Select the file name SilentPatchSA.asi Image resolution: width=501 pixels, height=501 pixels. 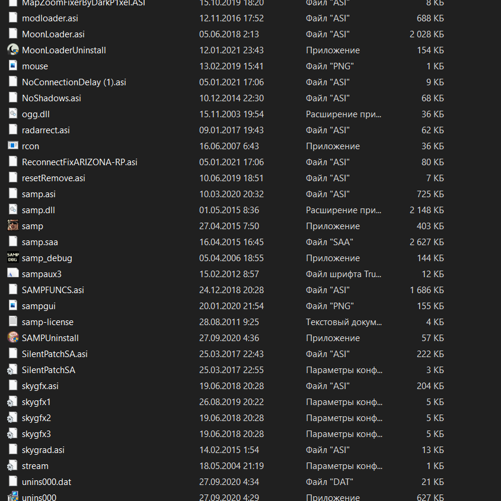(55, 354)
